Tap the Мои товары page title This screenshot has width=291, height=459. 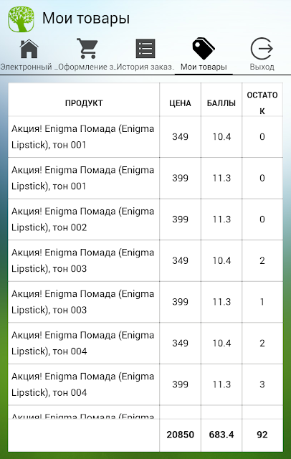[86, 18]
